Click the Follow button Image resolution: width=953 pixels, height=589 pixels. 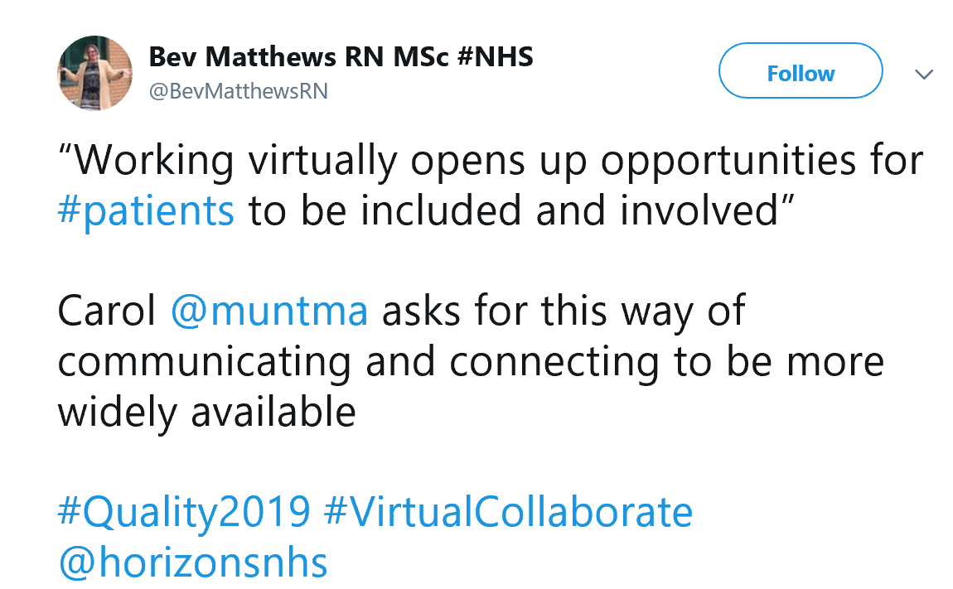(800, 74)
